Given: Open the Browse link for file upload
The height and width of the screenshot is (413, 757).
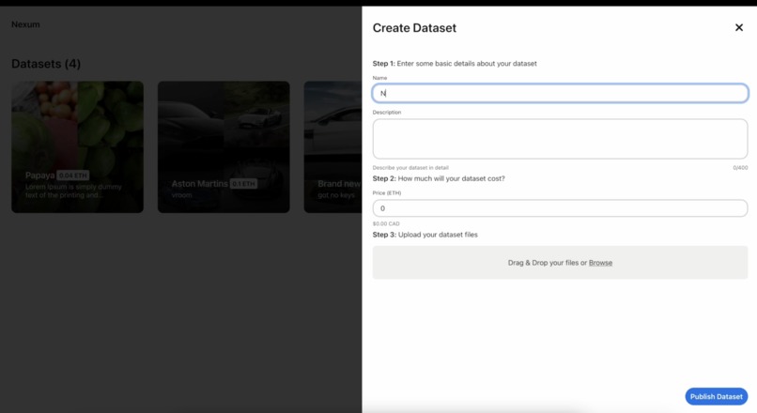Looking at the screenshot, I should tap(600, 263).
